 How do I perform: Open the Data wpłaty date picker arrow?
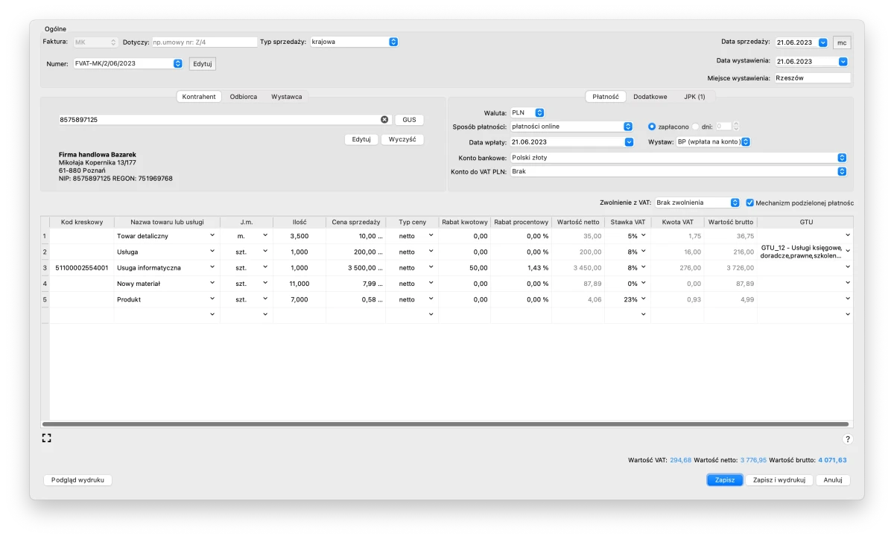pyautogui.click(x=629, y=142)
